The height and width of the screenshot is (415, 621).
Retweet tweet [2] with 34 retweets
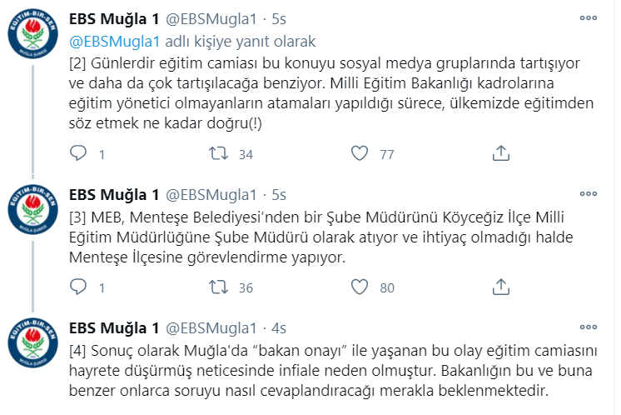[219, 154]
